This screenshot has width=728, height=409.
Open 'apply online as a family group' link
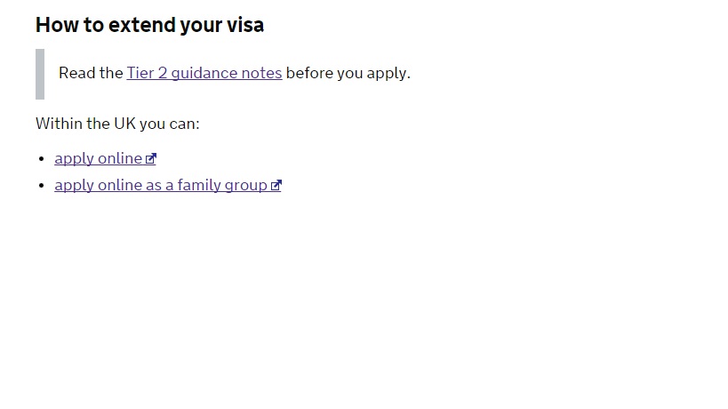[x=160, y=185]
